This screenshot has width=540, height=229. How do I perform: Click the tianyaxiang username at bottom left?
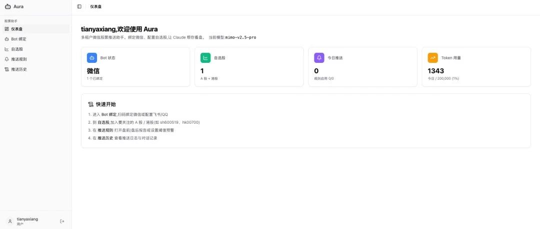click(x=27, y=219)
